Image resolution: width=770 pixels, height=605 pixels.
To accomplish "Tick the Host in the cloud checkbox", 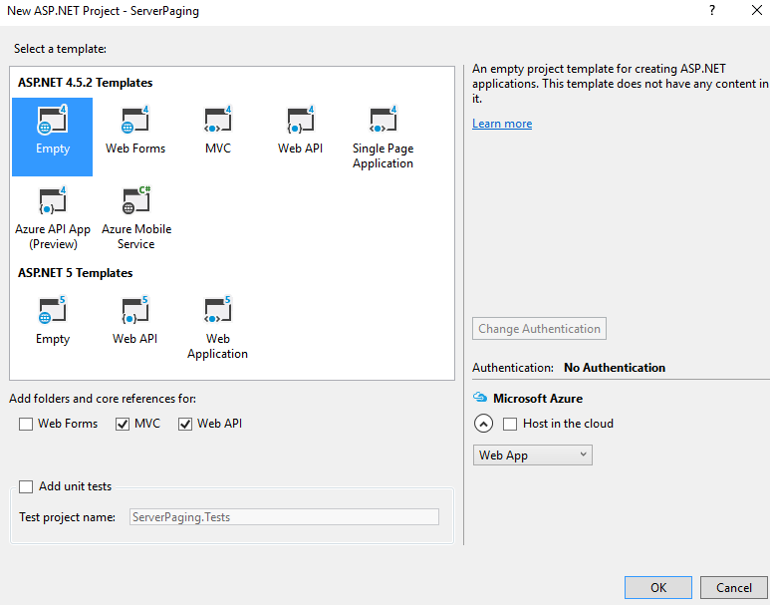I will point(511,424).
